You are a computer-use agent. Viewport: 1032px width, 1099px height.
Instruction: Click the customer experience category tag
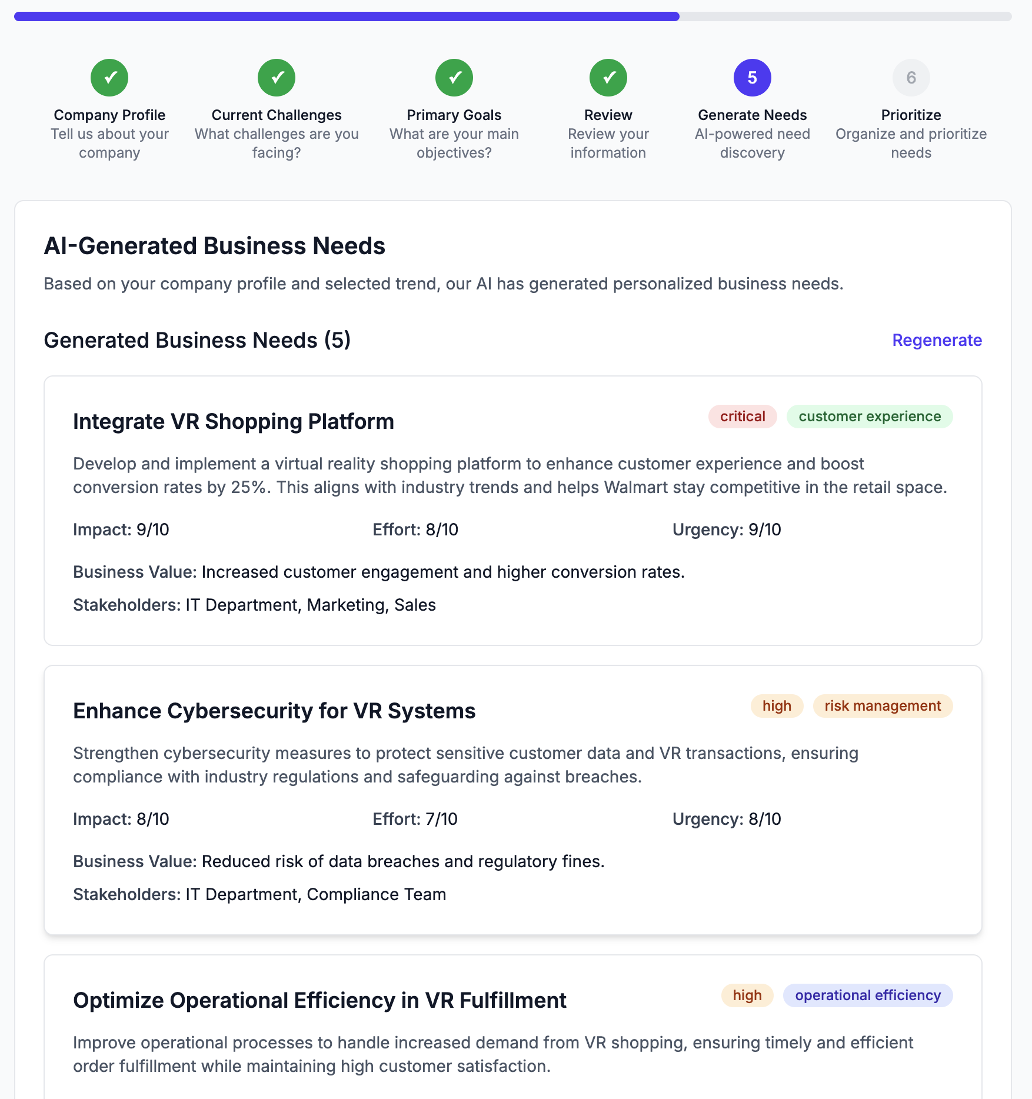(870, 417)
